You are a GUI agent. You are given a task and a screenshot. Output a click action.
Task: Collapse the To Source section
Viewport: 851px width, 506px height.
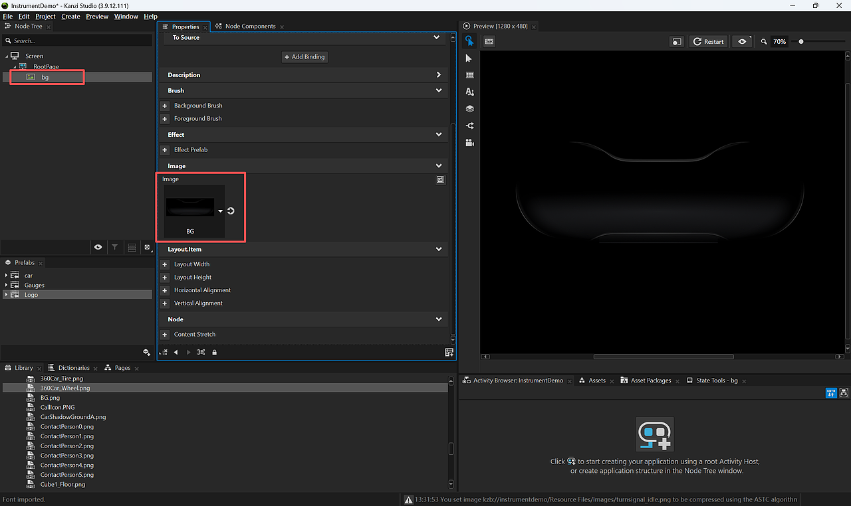point(437,37)
